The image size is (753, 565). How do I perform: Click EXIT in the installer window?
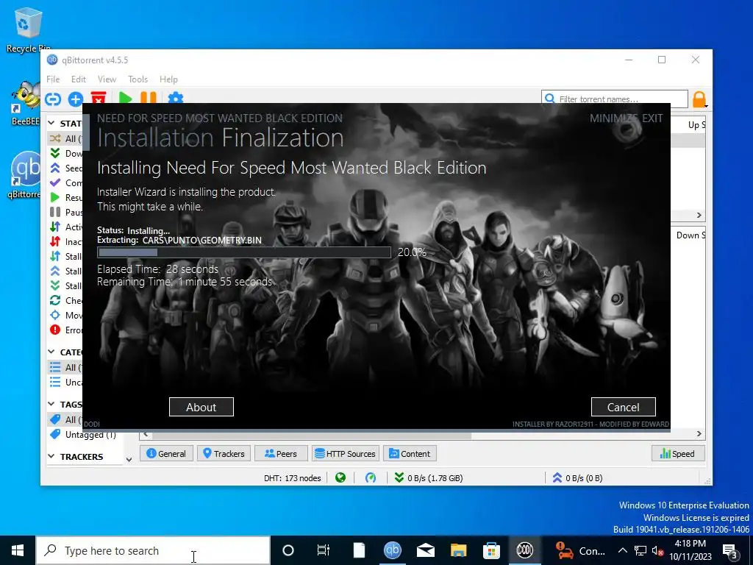tap(652, 118)
